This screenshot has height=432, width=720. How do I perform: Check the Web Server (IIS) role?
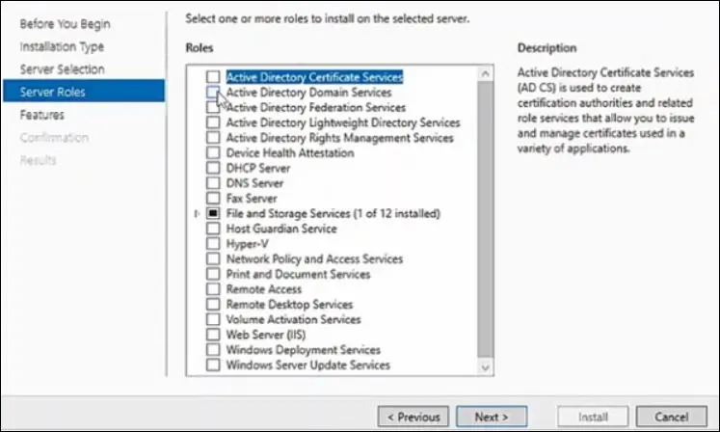[213, 335]
